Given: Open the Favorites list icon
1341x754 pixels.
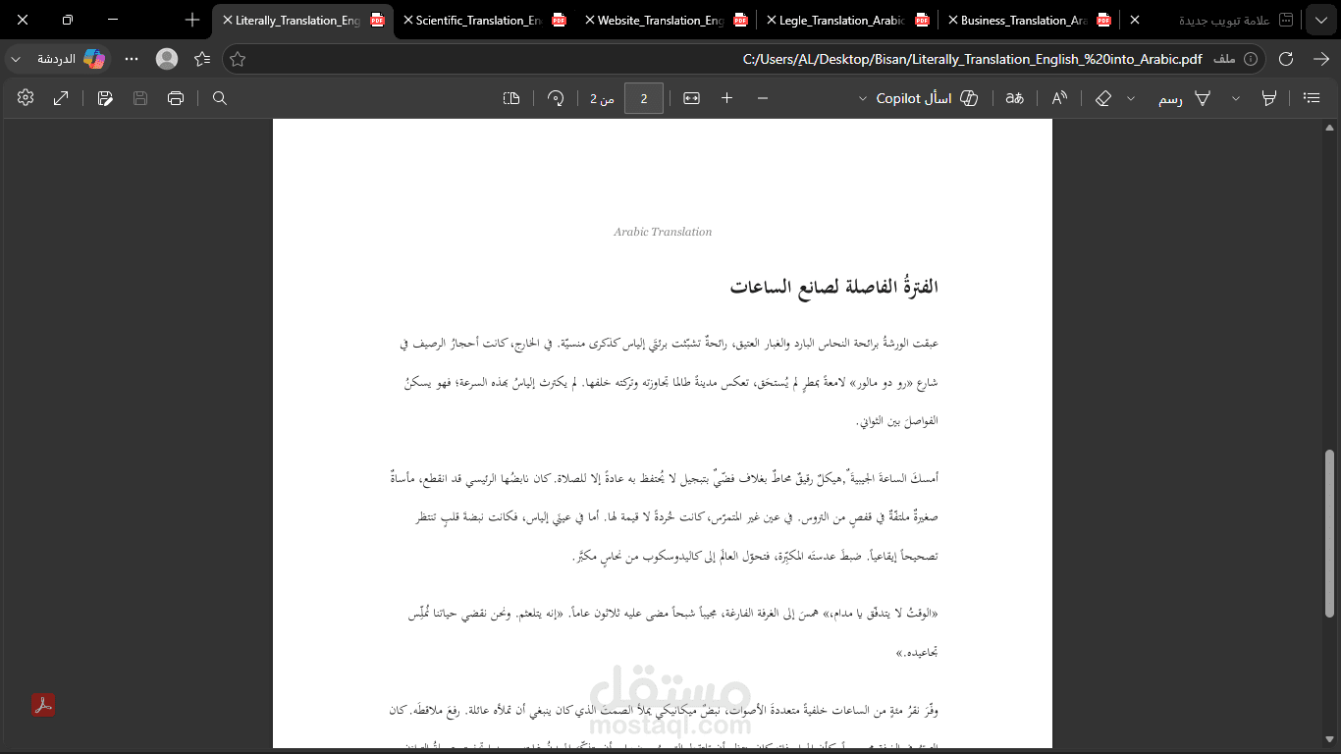Looking at the screenshot, I should coord(202,59).
